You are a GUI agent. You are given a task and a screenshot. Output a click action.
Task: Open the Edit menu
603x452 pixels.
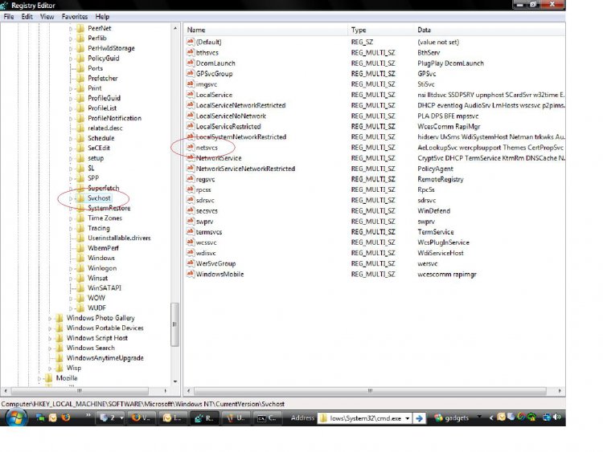(x=27, y=17)
